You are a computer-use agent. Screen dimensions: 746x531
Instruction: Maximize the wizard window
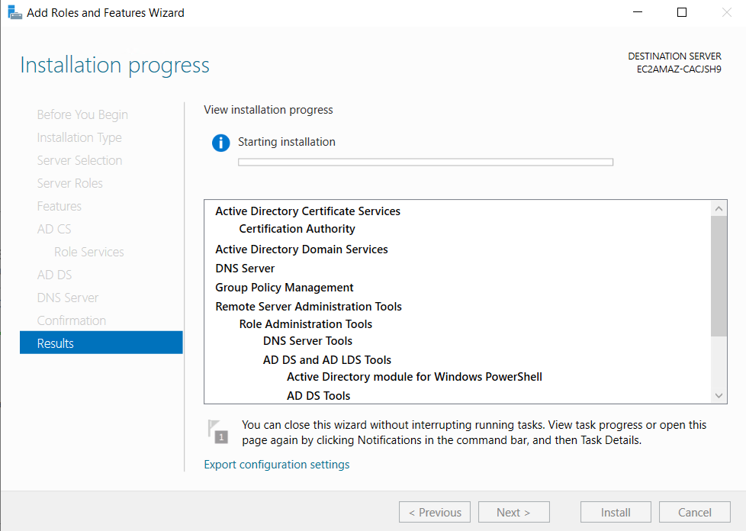pyautogui.click(x=682, y=12)
